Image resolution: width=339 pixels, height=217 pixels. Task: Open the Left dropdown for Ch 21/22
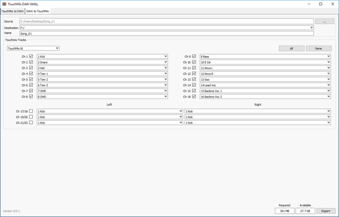110,123
